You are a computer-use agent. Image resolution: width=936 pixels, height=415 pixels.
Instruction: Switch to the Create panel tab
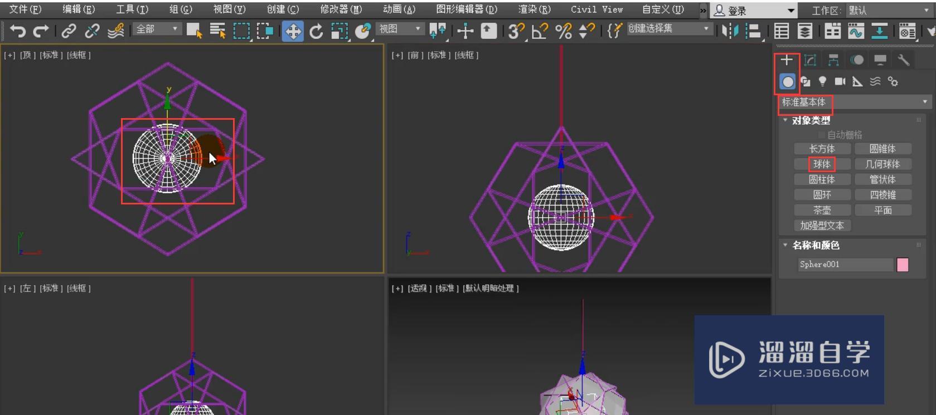click(787, 60)
